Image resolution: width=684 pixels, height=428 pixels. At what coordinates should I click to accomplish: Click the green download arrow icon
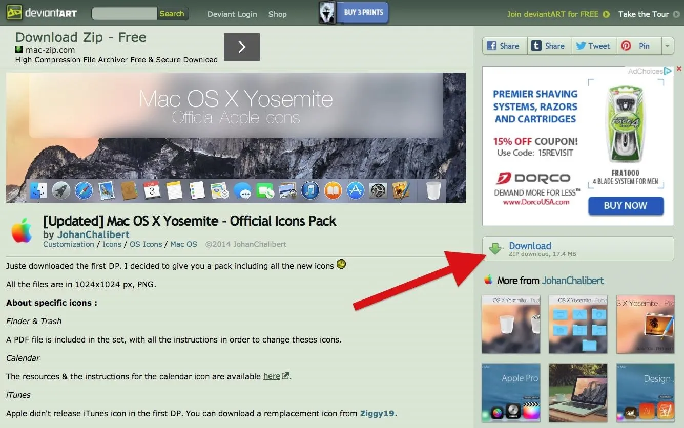[x=495, y=249]
